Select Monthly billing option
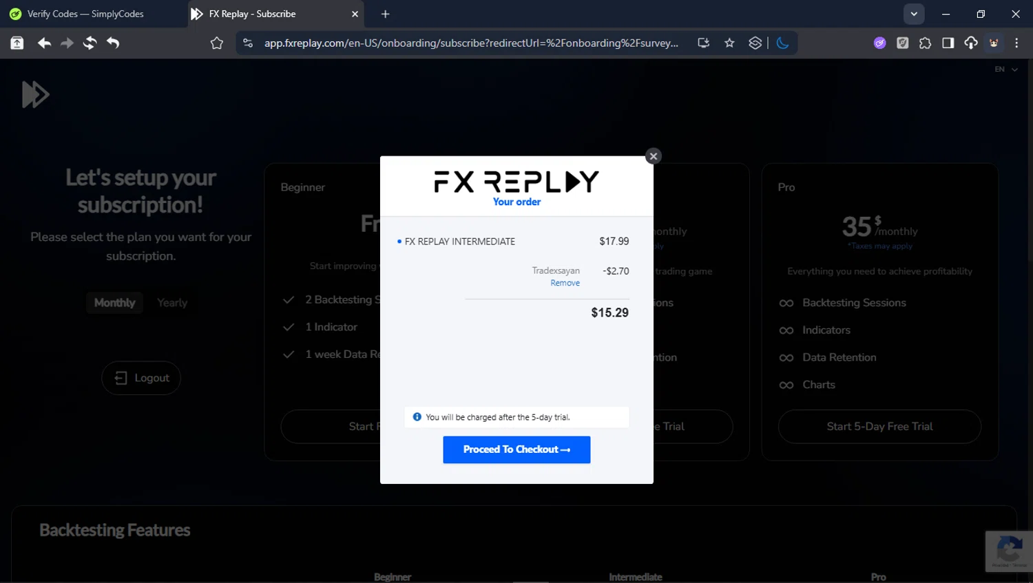Screen dimensions: 1033x583 114,303
